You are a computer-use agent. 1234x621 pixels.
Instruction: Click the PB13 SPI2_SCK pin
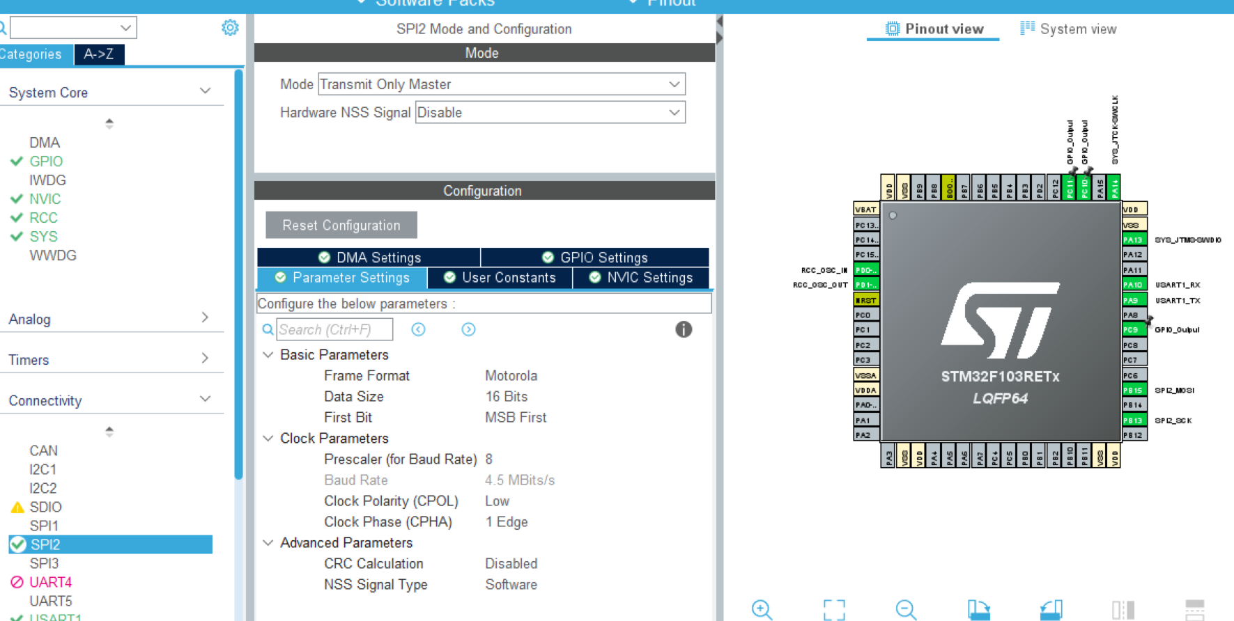[1134, 420]
